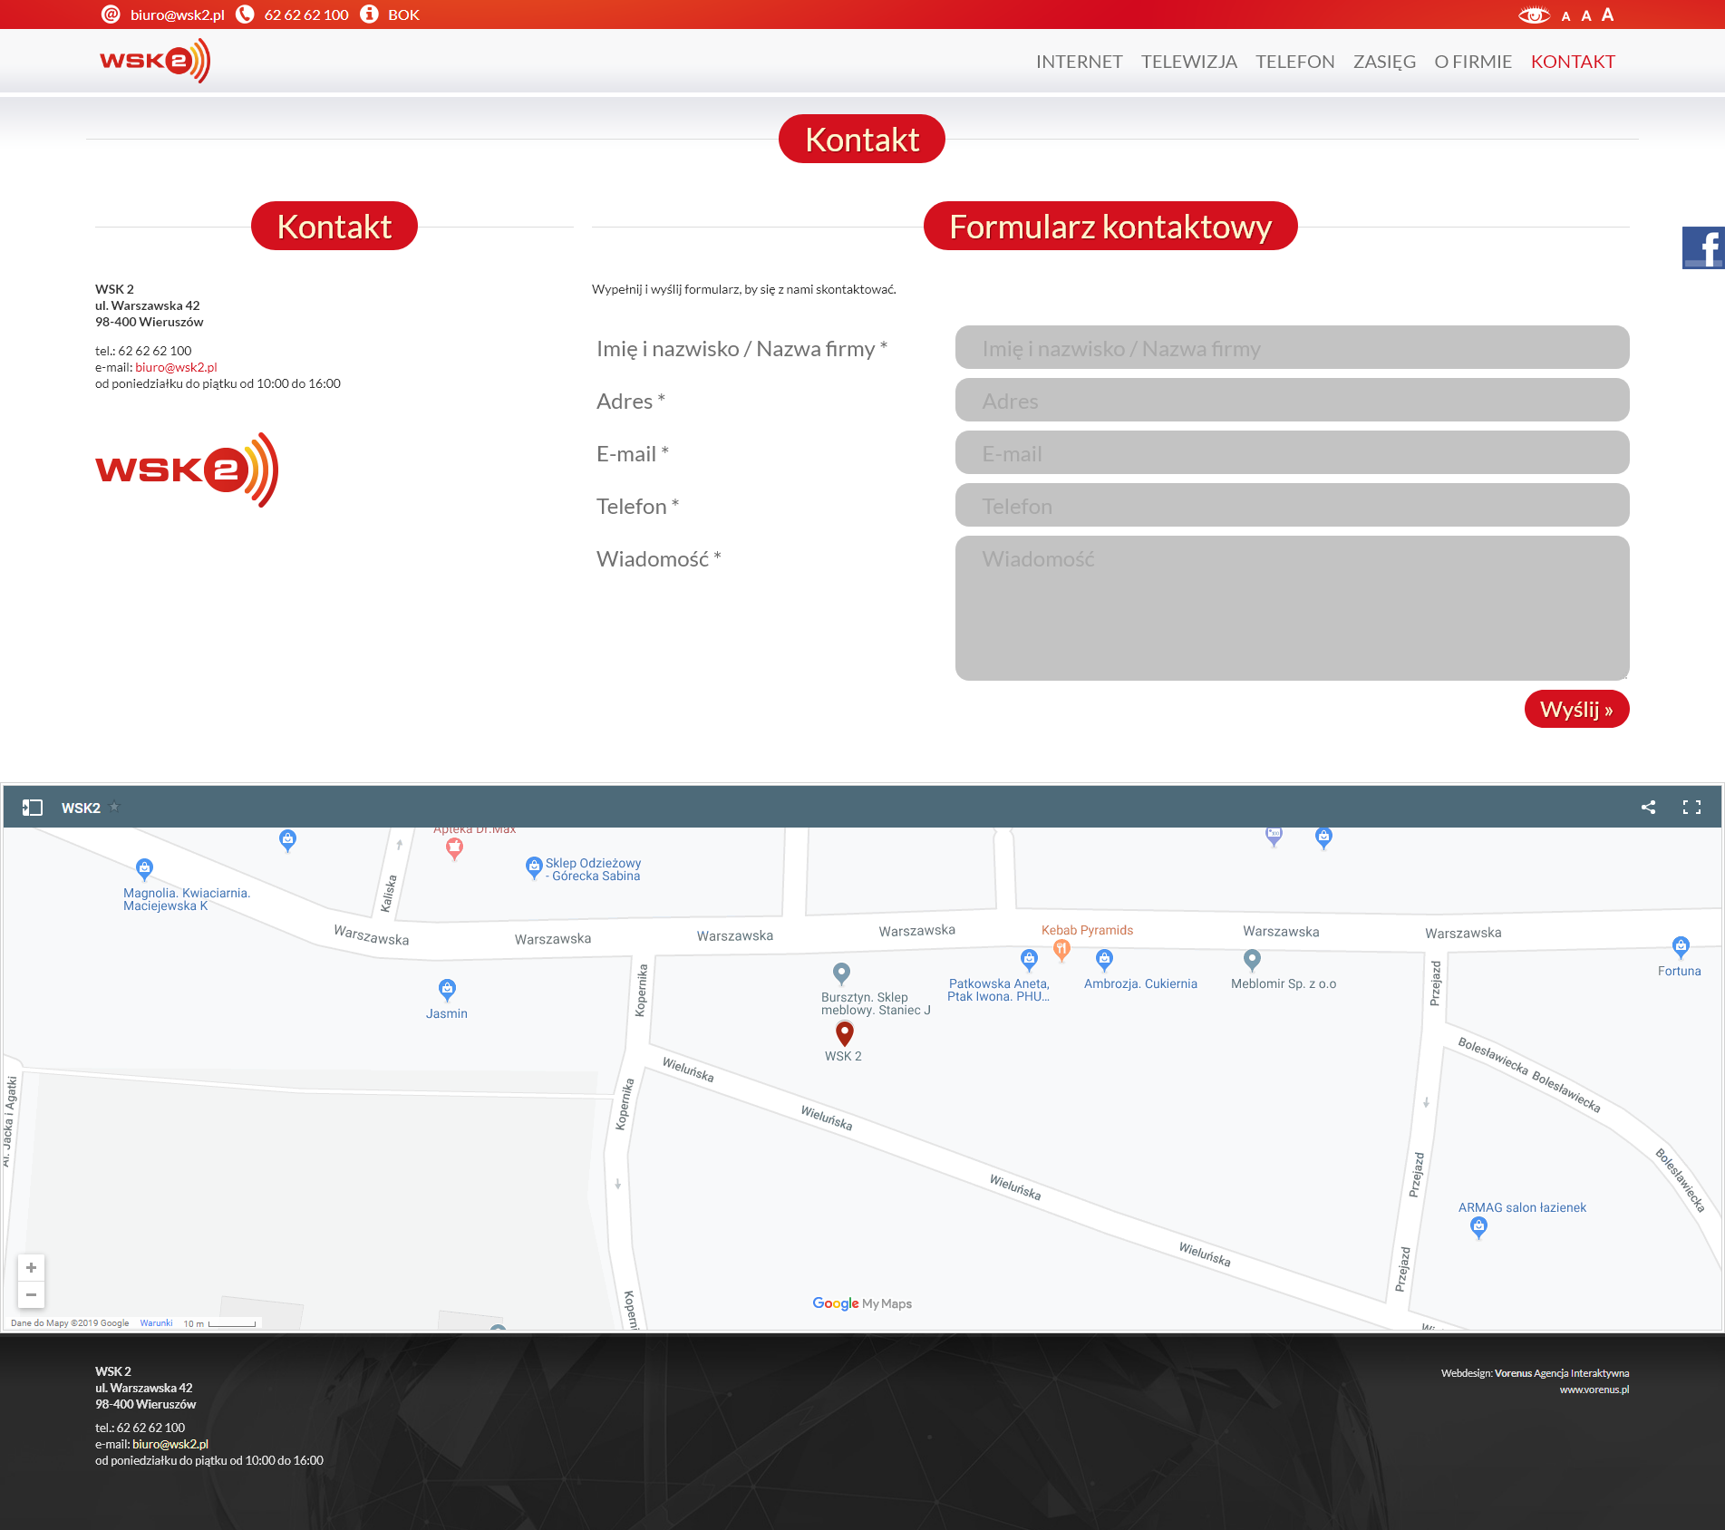
Task: Expand the map legend sidebar panel
Action: click(33, 807)
